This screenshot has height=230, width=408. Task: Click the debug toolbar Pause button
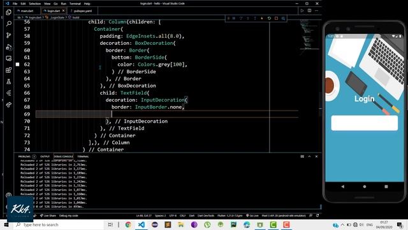pyautogui.click(x=234, y=19)
